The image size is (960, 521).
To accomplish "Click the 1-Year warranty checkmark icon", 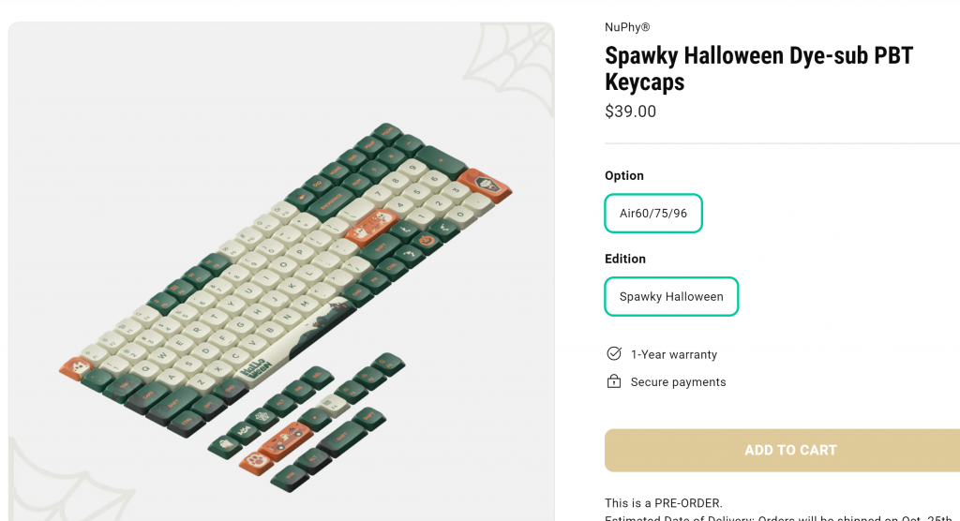I will click(613, 354).
